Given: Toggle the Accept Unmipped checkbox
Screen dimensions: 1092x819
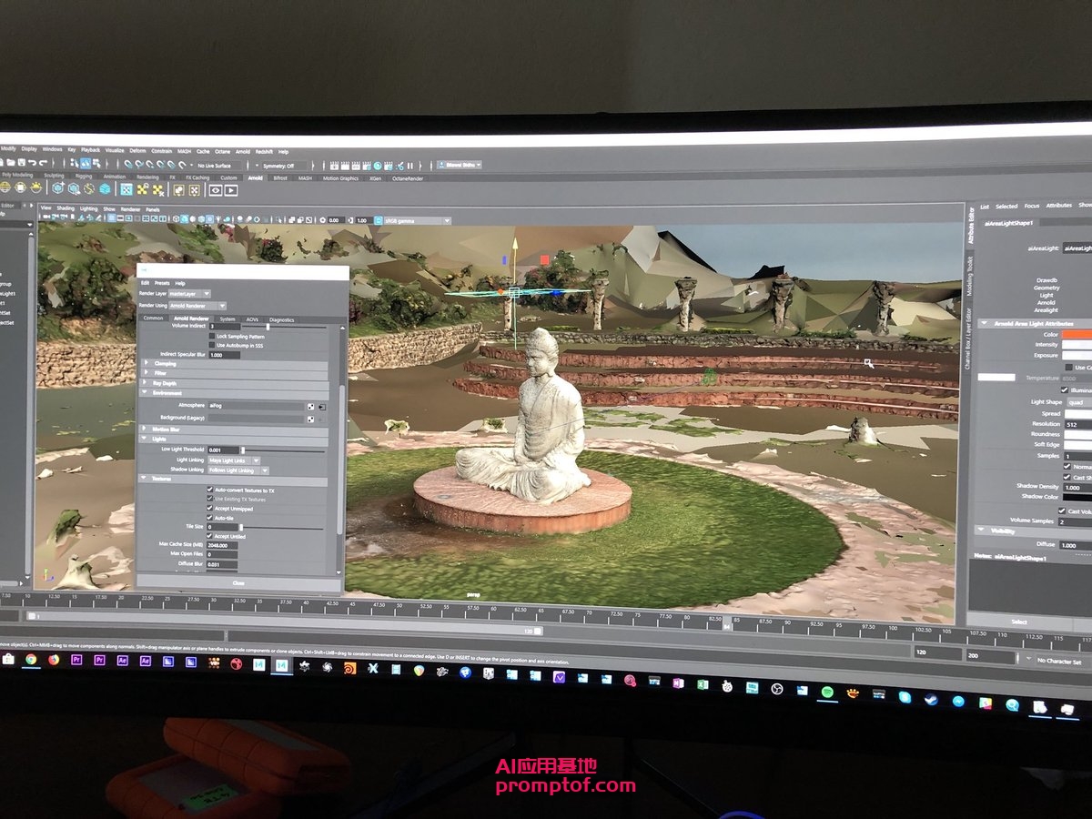Looking at the screenshot, I should pyautogui.click(x=210, y=509).
